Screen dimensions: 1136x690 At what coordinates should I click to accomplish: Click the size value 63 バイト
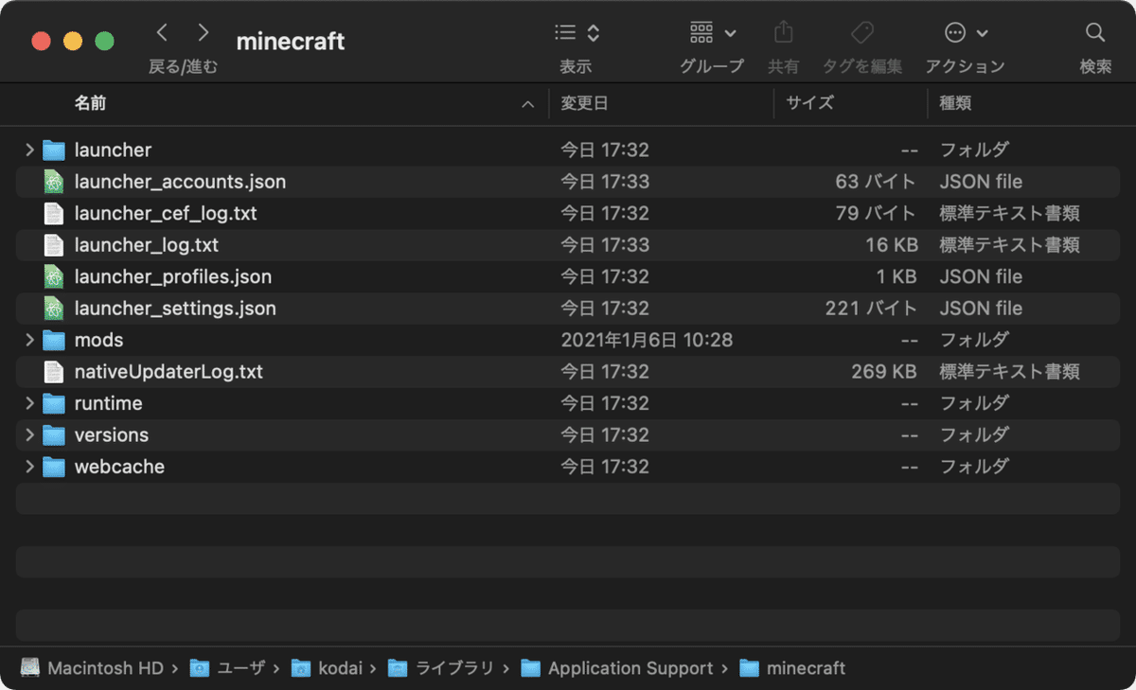pos(876,182)
